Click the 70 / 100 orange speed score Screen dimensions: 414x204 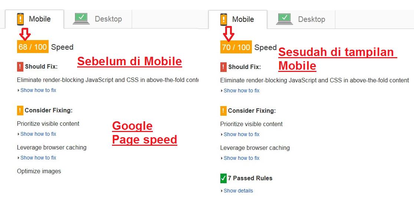click(x=236, y=47)
